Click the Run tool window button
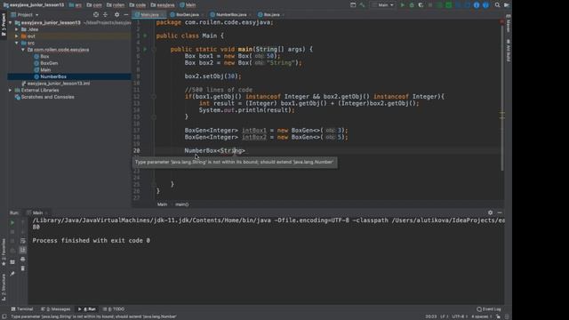569x320 pixels. [x=87, y=309]
